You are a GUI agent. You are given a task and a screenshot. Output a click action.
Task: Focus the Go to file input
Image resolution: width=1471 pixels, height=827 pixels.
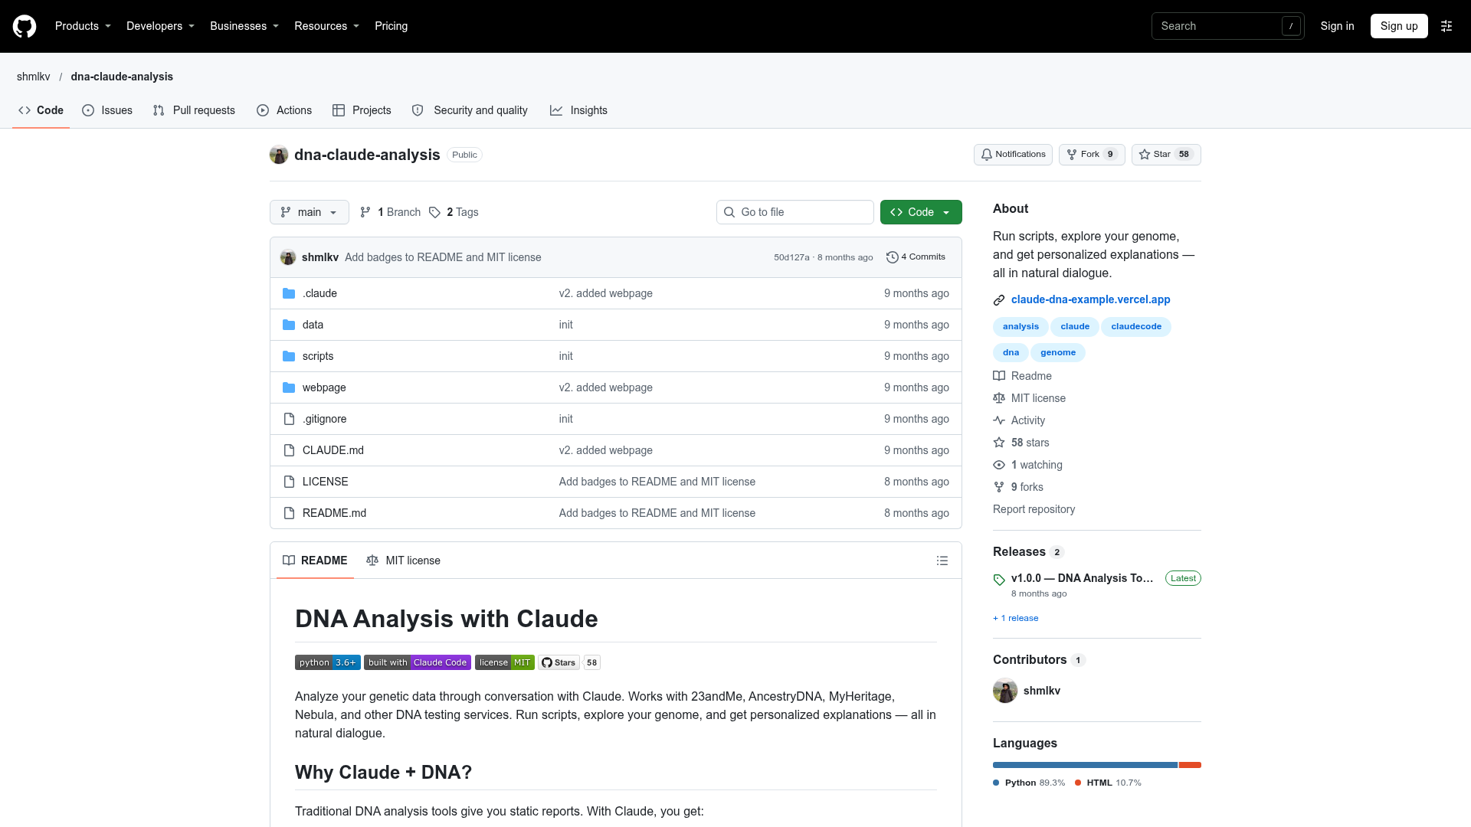(795, 212)
